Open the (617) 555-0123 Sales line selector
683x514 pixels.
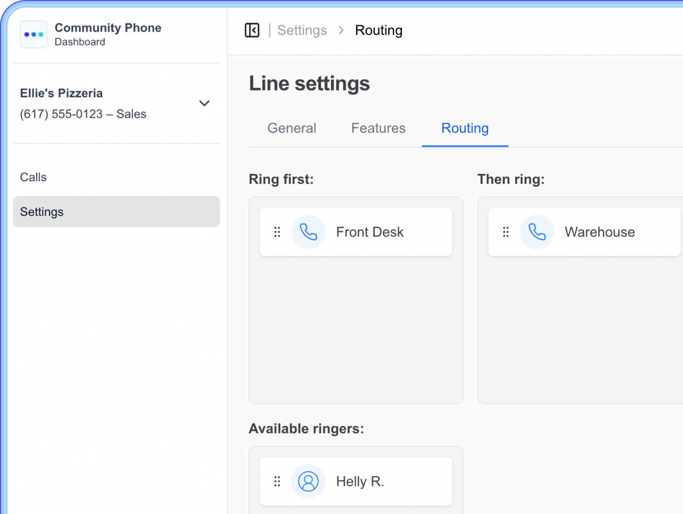point(83,114)
